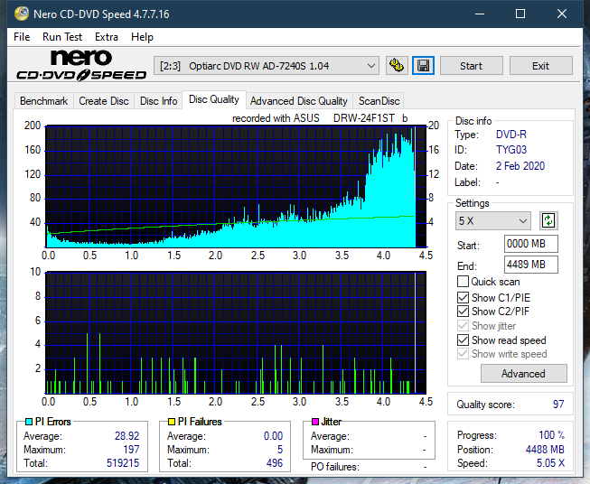Click the disc type DVD-R text

click(511, 135)
